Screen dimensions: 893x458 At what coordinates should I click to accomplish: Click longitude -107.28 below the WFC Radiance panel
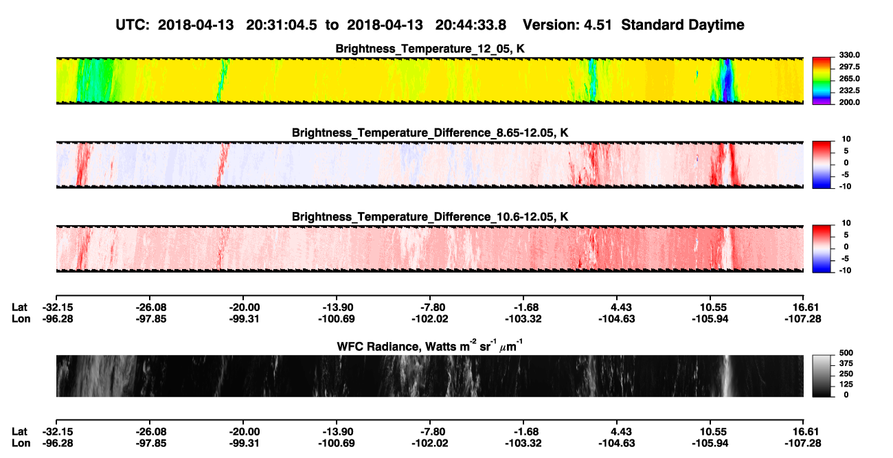click(x=804, y=444)
